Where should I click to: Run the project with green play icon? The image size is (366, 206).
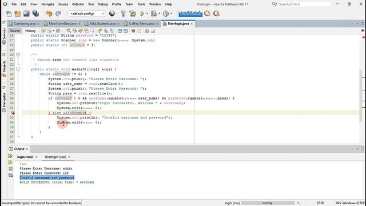coord(142,14)
